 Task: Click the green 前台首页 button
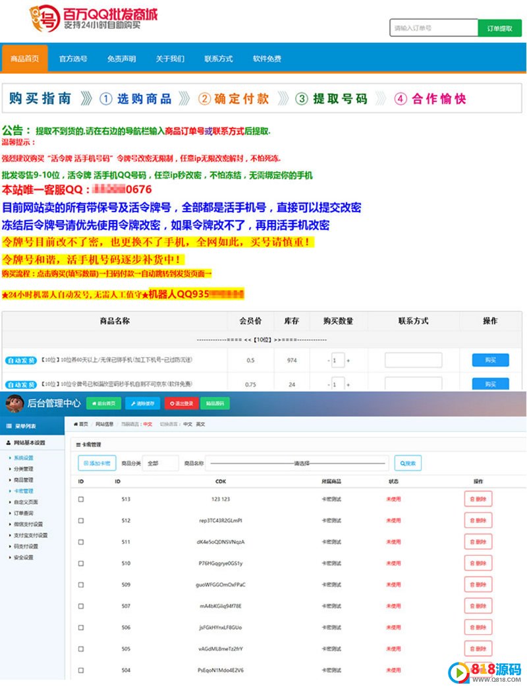pos(103,403)
